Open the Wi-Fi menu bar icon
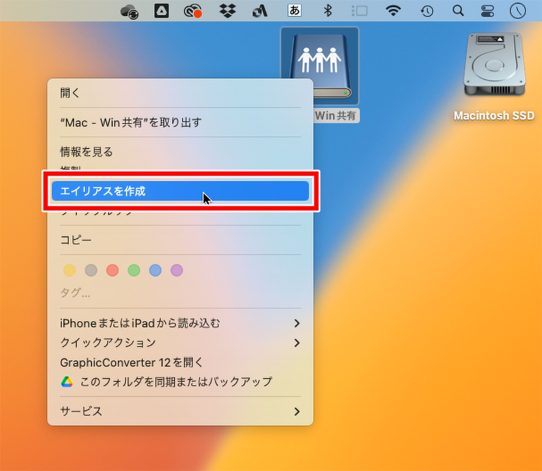 click(393, 10)
